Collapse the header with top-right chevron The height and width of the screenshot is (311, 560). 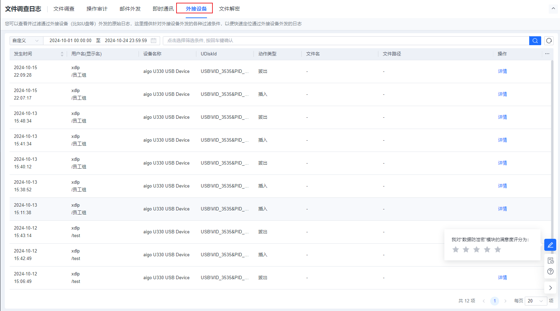553,9
